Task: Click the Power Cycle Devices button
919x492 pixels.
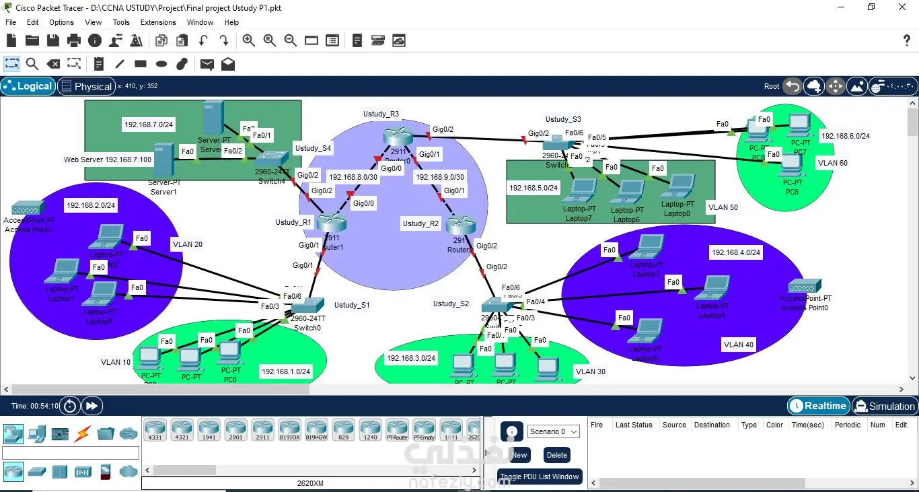Action: click(x=70, y=406)
